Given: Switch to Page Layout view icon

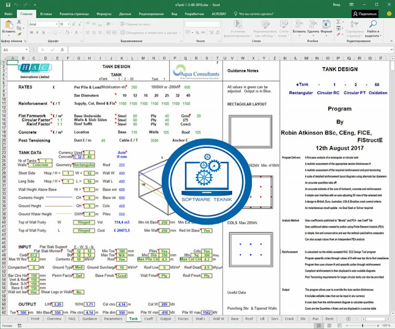Looking at the screenshot, I should [329, 326].
